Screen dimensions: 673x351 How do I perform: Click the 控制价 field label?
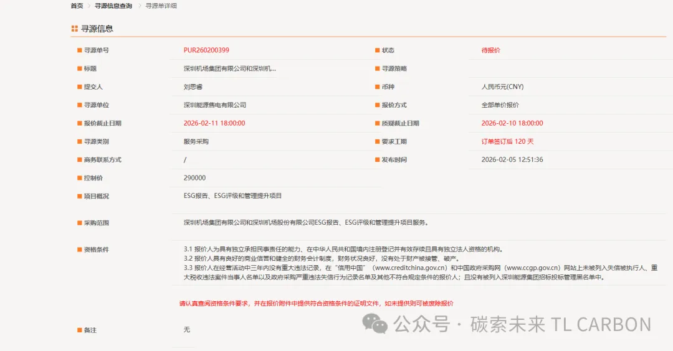coord(93,178)
